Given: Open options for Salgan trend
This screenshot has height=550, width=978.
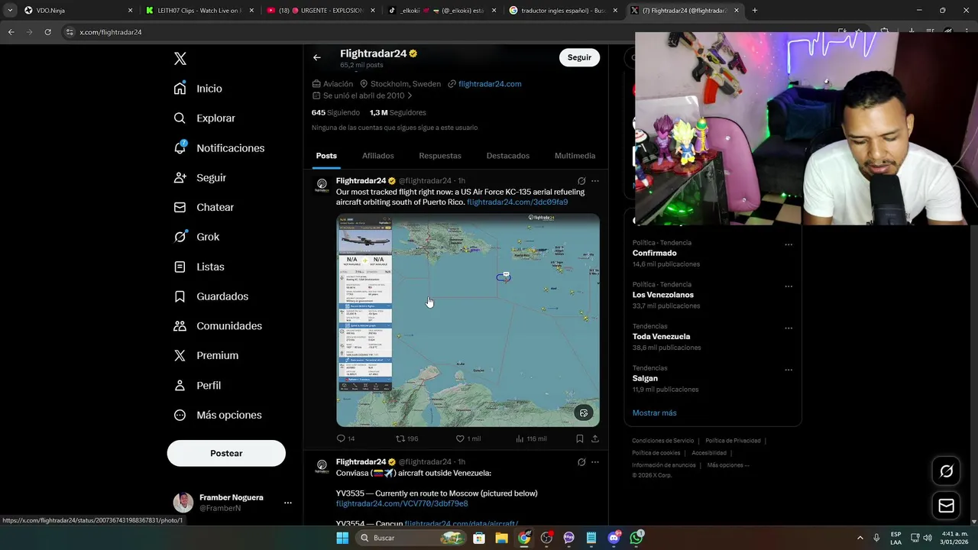Looking at the screenshot, I should [789, 370].
